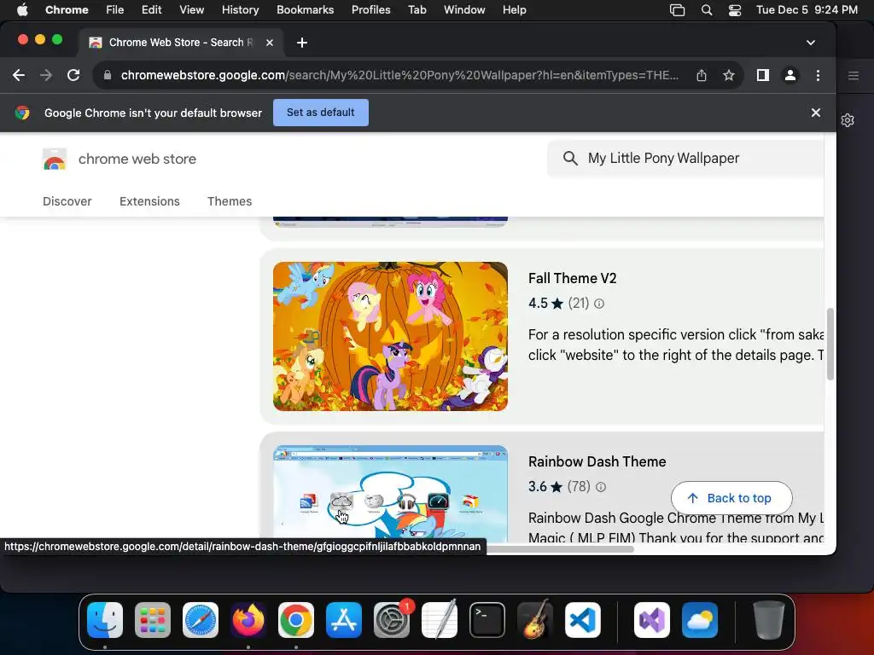
Task: Open Visual Studio from the dock
Action: [x=652, y=620]
